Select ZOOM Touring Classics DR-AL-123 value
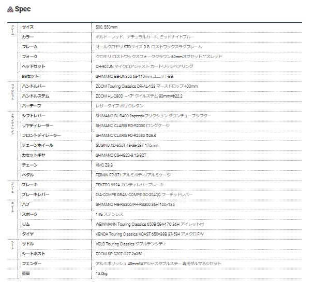 pyautogui.click(x=146, y=86)
